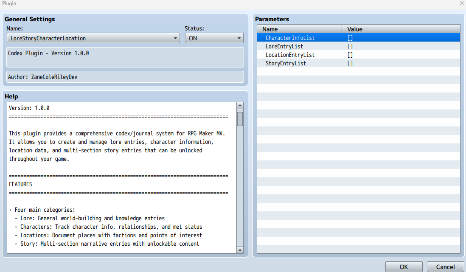Click the Author ZaneColeRileyDev field
466x272 pixels.
125,77
